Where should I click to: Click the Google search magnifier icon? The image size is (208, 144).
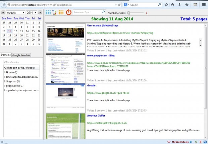pyautogui.click(x=160, y=5)
